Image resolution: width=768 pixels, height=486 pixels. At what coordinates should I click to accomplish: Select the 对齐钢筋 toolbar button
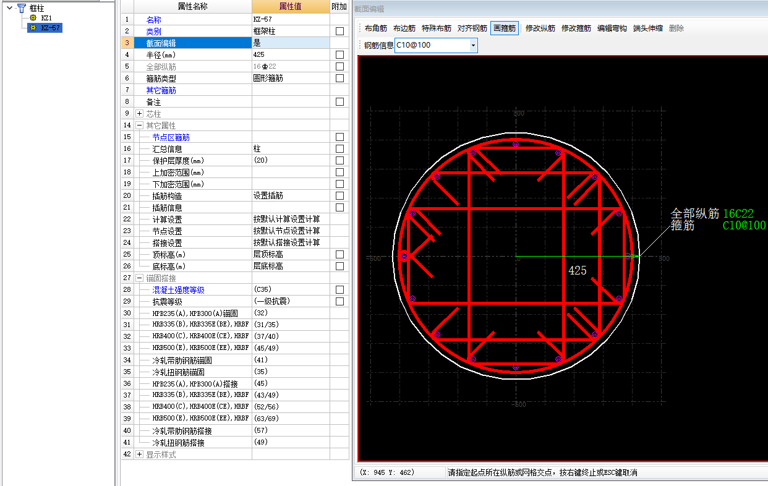[x=472, y=28]
